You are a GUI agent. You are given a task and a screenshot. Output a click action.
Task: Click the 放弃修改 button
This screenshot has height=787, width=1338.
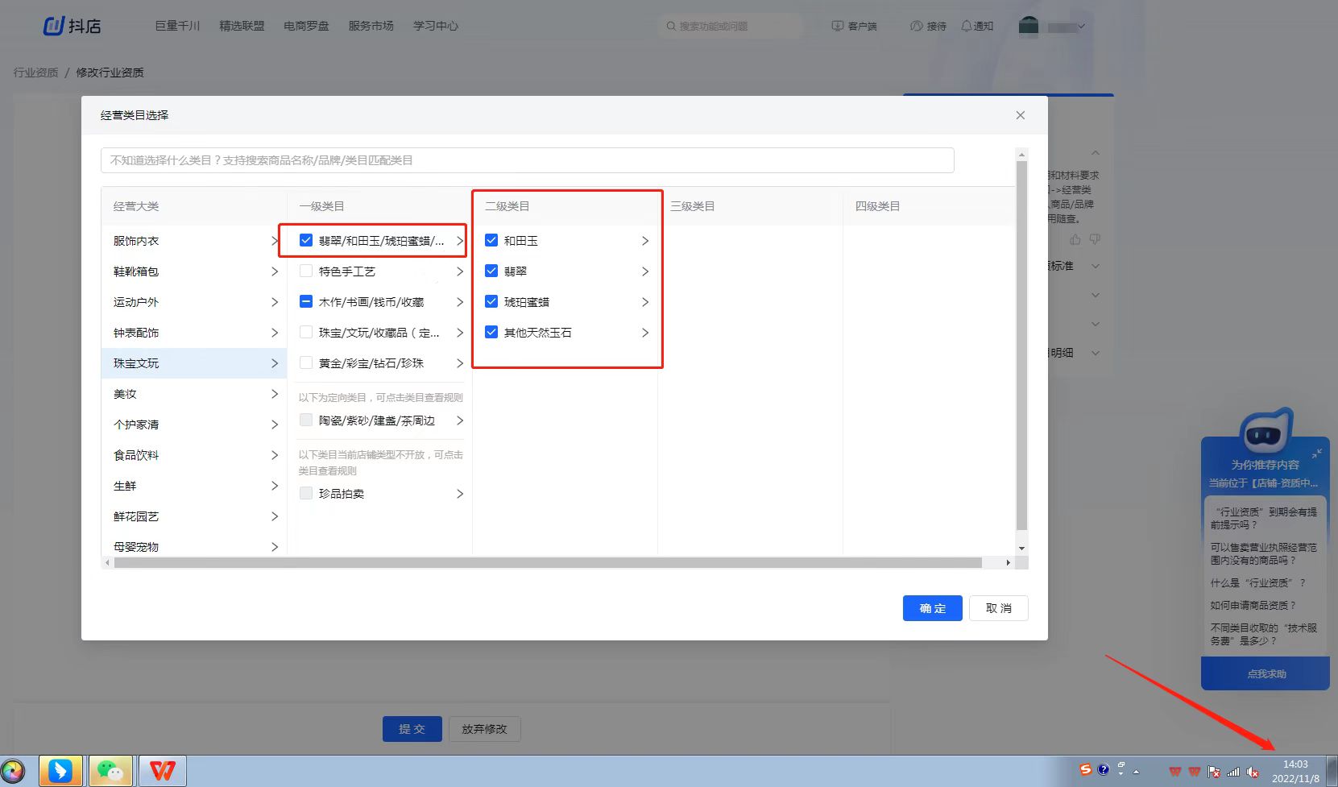pos(484,729)
